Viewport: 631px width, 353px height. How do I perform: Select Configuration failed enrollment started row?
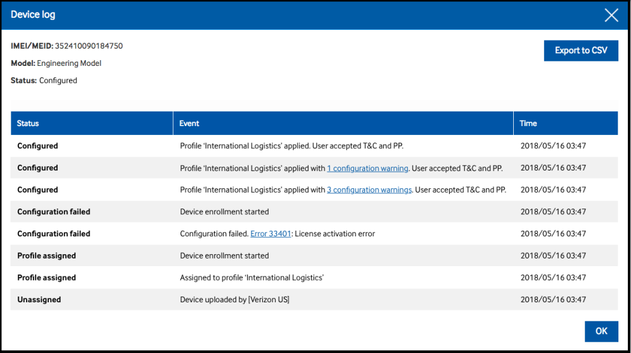coord(314,212)
